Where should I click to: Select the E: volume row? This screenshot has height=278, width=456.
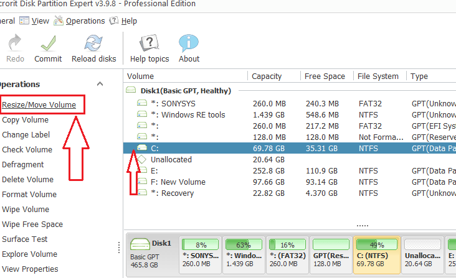click(290, 171)
